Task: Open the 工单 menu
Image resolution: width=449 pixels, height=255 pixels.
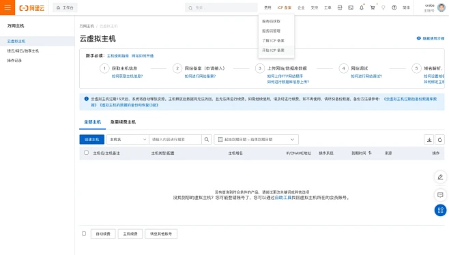Action: pos(328,7)
